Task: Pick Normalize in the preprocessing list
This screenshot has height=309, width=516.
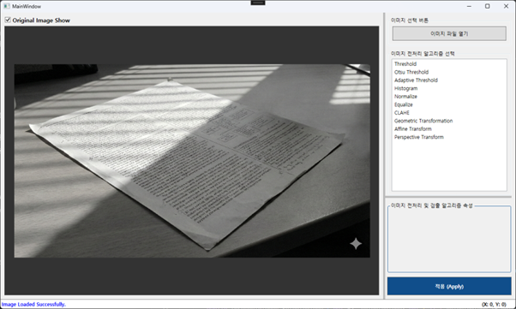Action: click(x=405, y=97)
